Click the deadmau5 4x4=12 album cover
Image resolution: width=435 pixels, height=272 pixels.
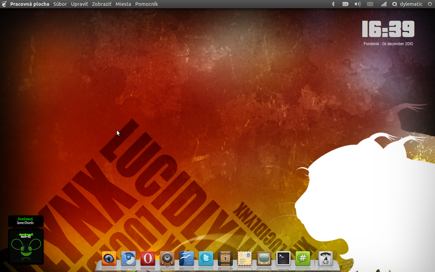pos(26,247)
